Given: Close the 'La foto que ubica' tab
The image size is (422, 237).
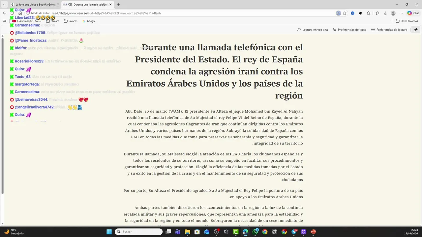Looking at the screenshot, I should pyautogui.click(x=58, y=5).
